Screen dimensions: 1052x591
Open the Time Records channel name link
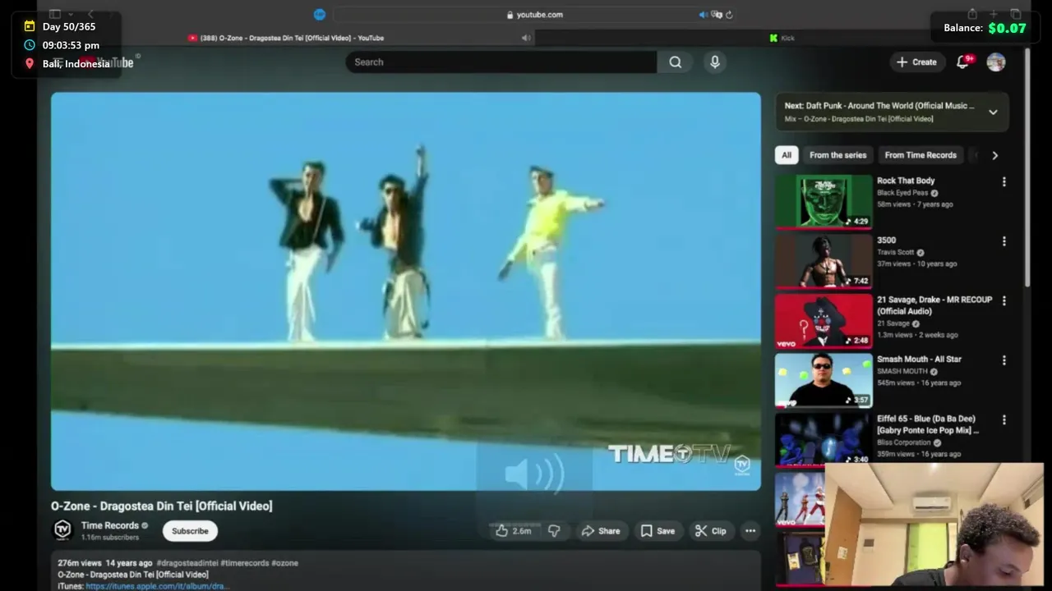click(x=109, y=525)
